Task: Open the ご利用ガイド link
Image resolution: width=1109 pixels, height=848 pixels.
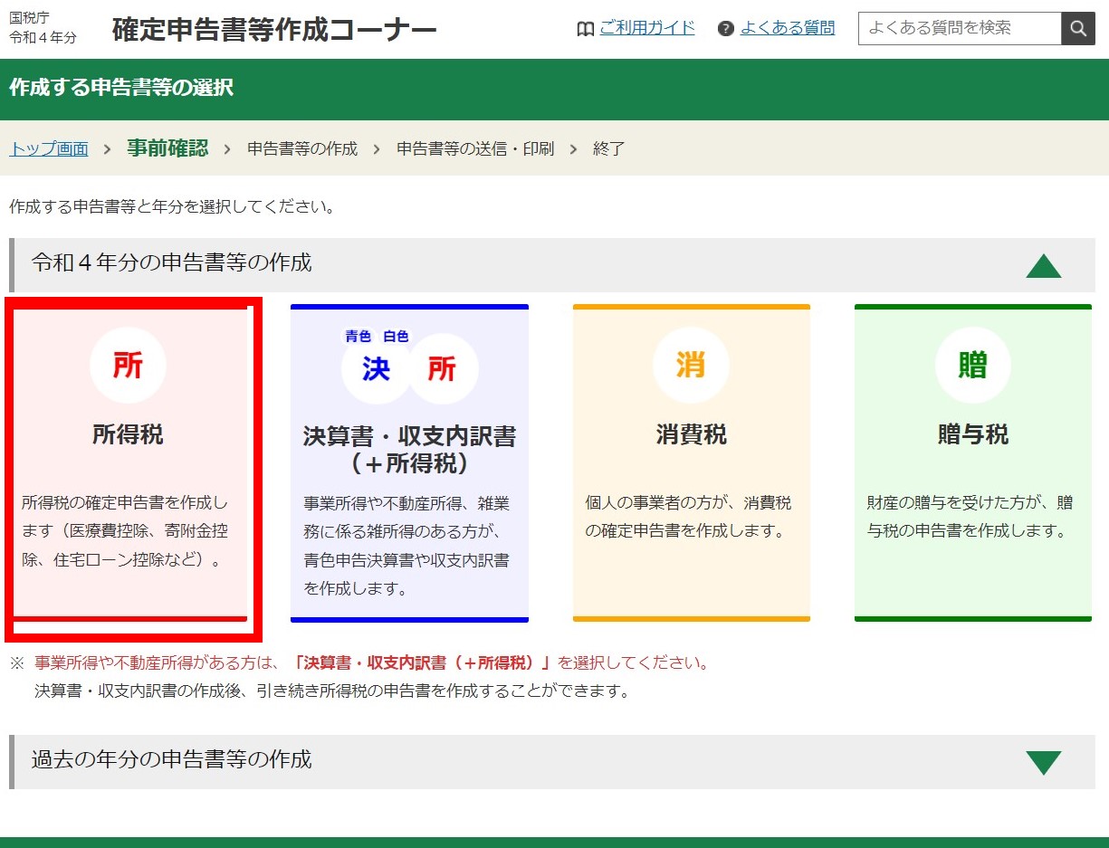Action: (646, 28)
